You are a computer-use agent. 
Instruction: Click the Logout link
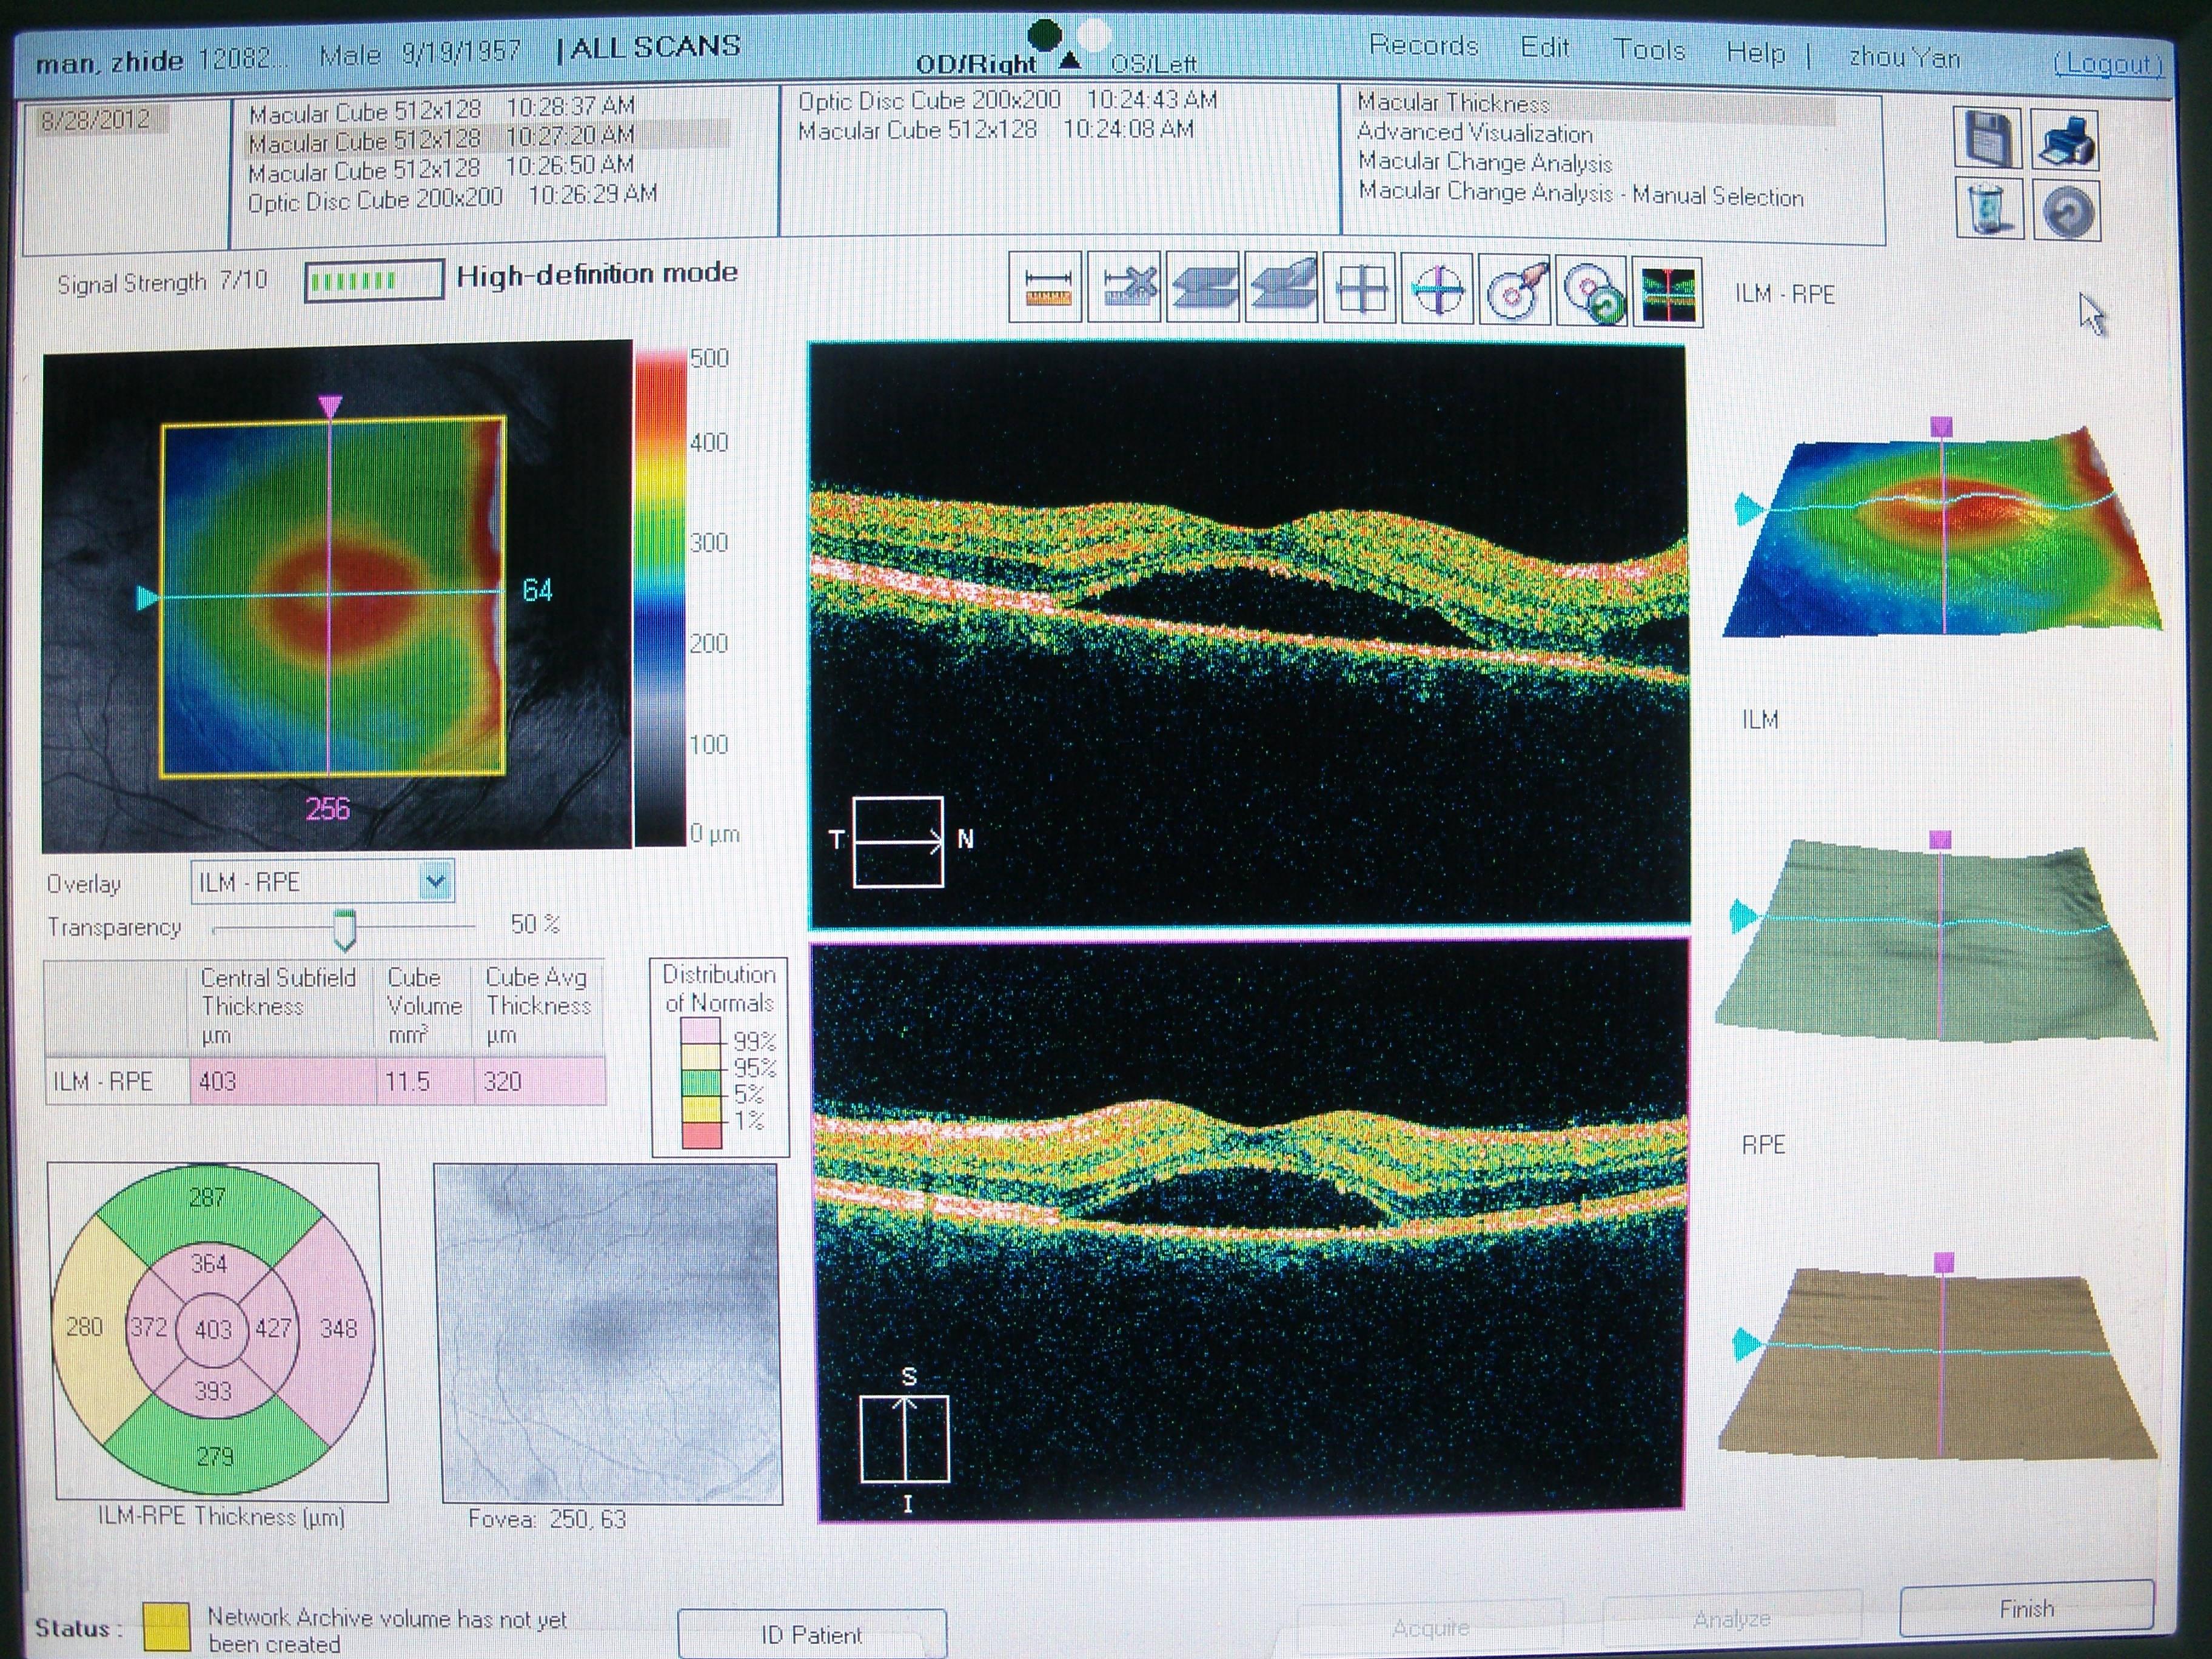click(2108, 64)
